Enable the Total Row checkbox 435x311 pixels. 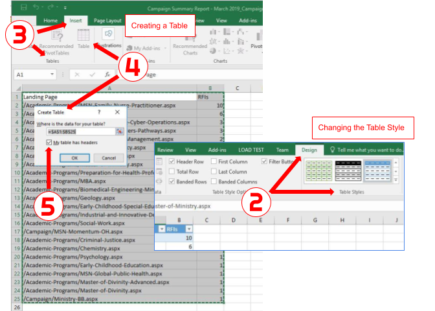click(172, 171)
